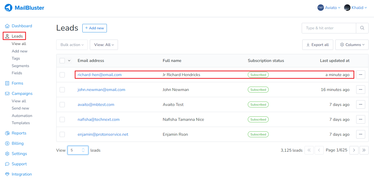Screen dimensions: 374x183
Task: Click the search magnifier icon button
Action: [362, 28]
